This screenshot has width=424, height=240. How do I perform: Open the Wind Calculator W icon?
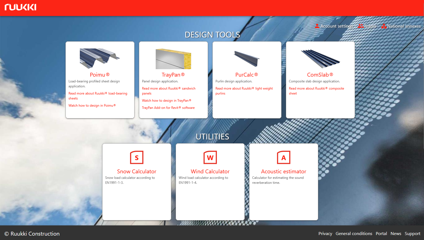pos(210,158)
